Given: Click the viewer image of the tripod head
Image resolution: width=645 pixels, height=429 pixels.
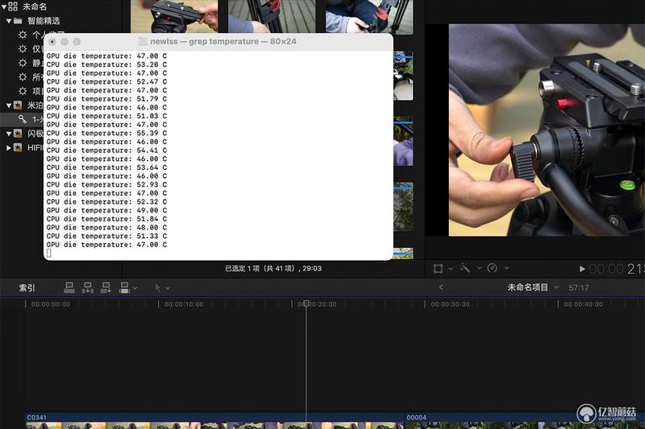Looking at the screenshot, I should click(x=547, y=130).
